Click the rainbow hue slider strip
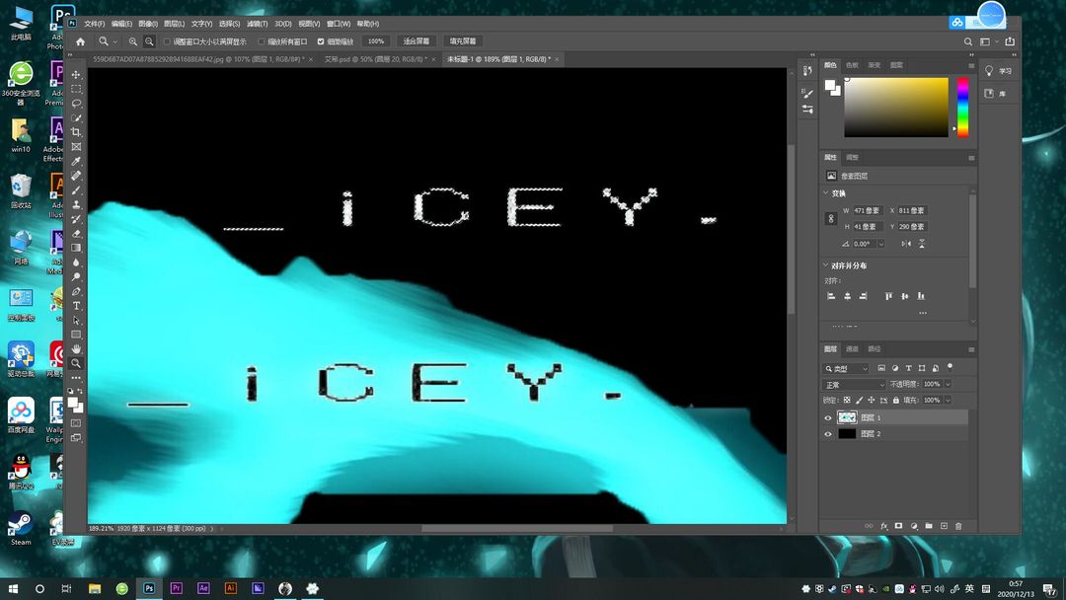 [962, 108]
